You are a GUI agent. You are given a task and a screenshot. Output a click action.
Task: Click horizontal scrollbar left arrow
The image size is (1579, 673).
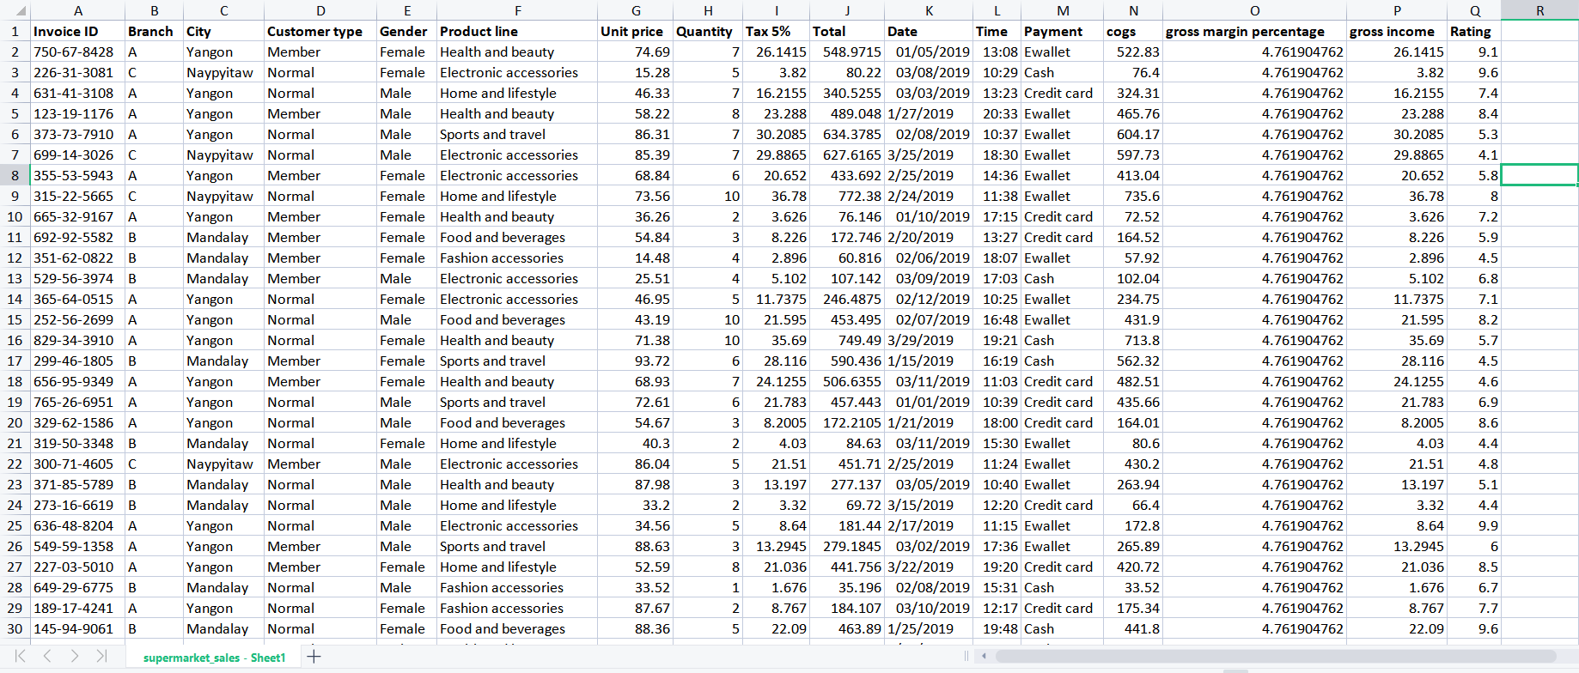pyautogui.click(x=984, y=657)
